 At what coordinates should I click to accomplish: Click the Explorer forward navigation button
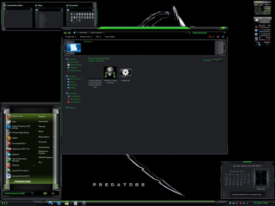pos(69,33)
